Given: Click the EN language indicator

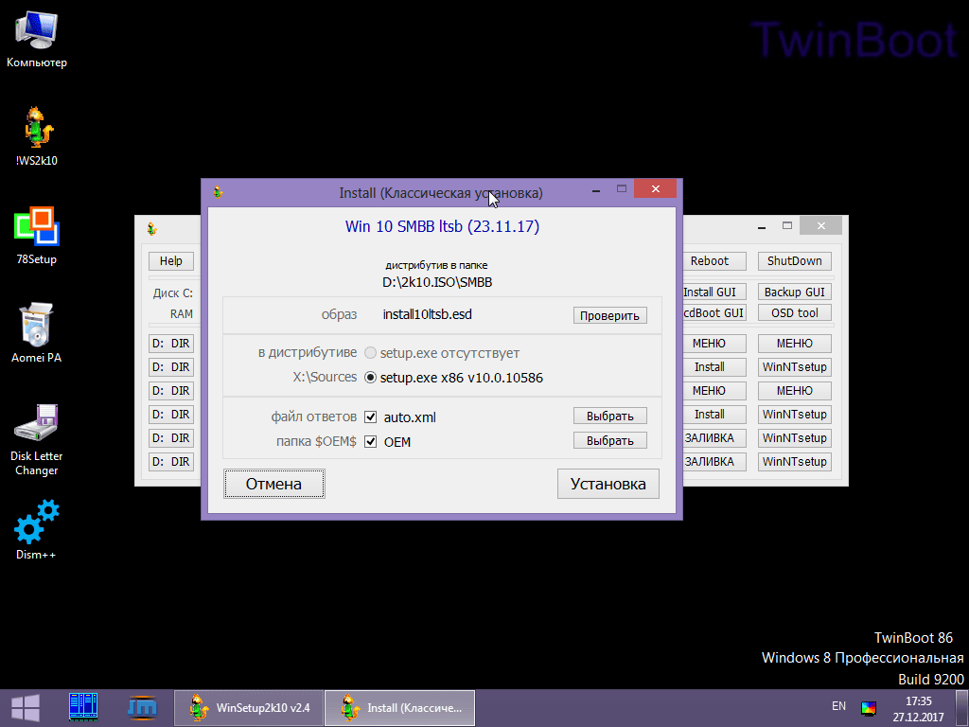Looking at the screenshot, I should tap(838, 706).
